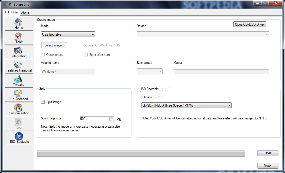
Task: Click the Close CD/DVD Drive button
Action: coord(250,25)
